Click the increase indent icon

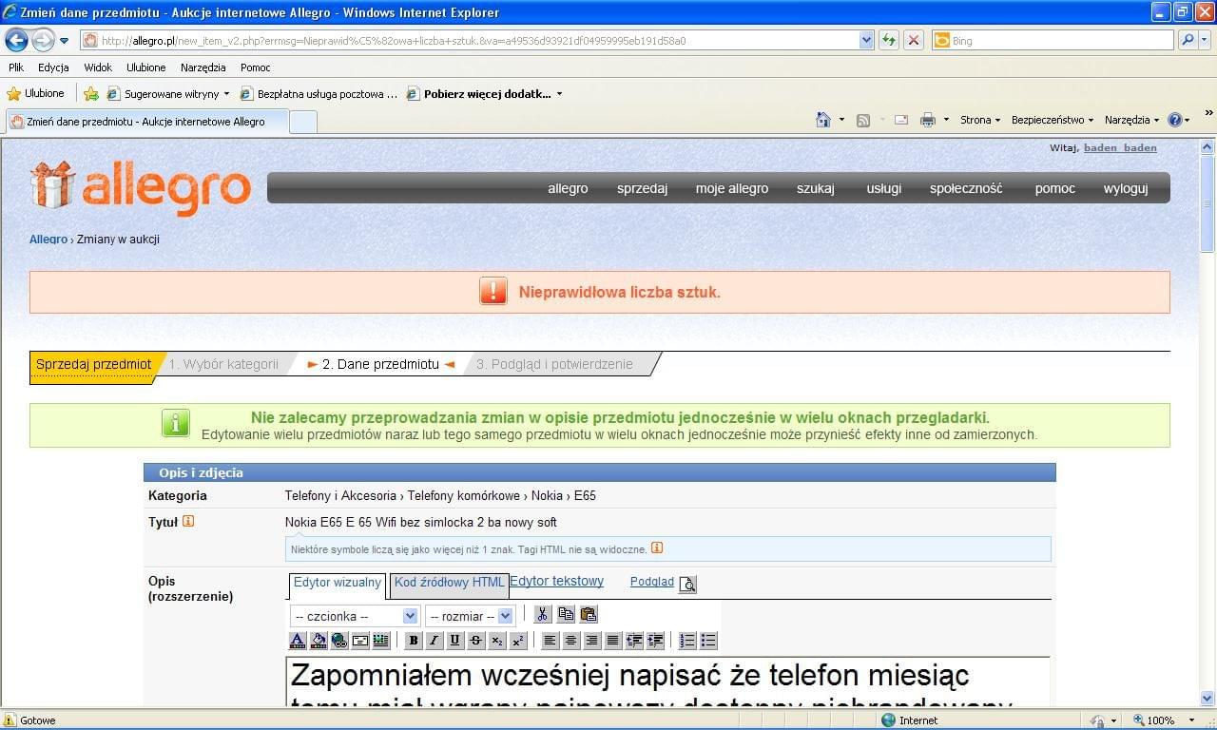[x=655, y=641]
